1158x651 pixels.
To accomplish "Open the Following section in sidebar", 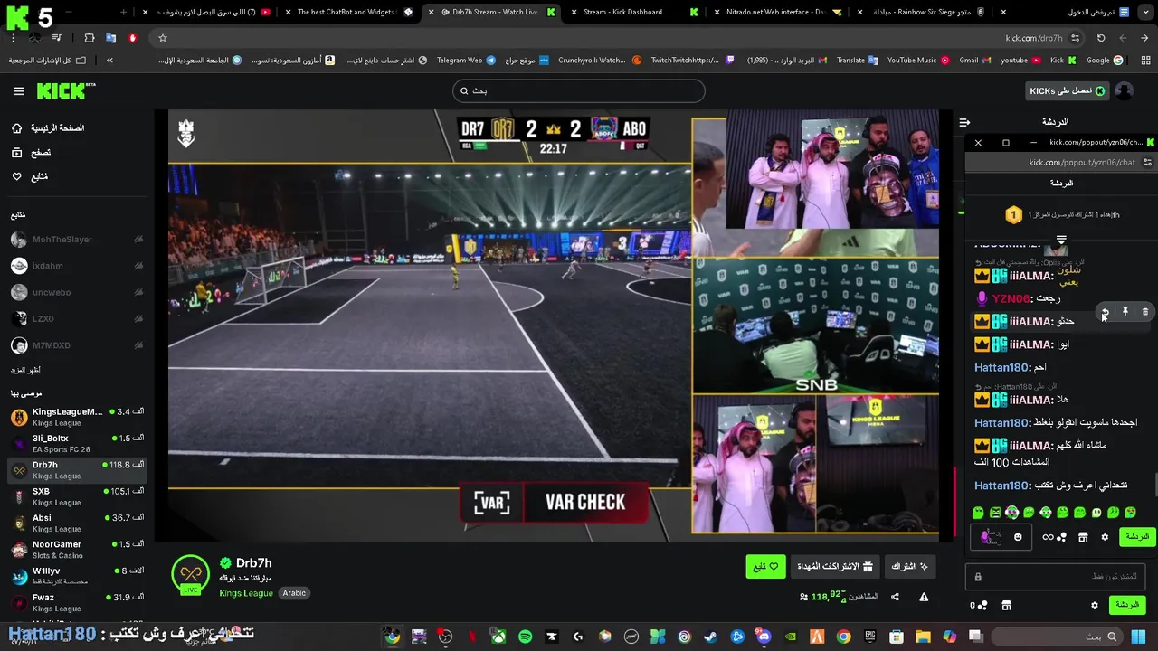I will coord(29,176).
